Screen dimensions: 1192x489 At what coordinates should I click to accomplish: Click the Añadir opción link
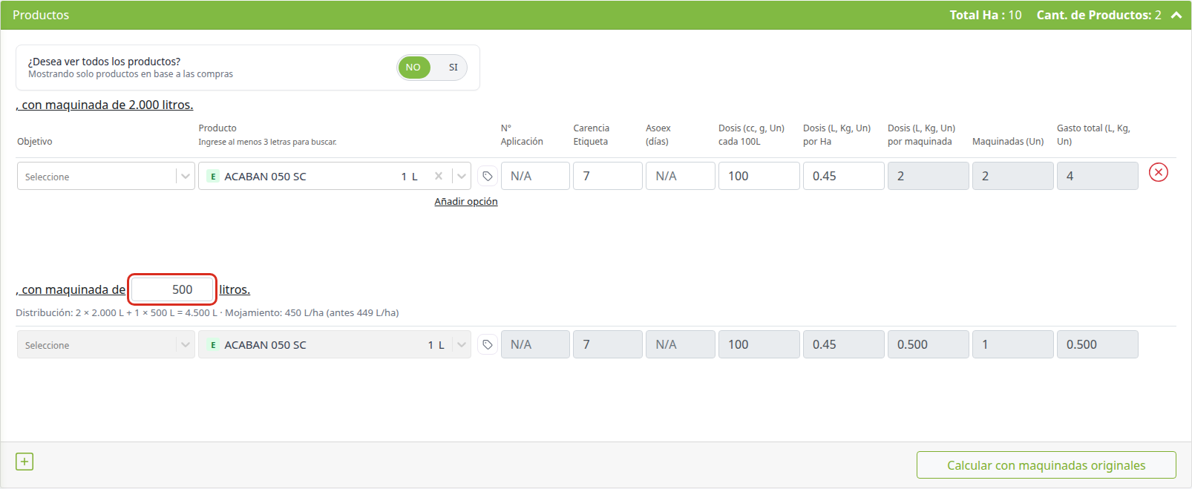(x=466, y=202)
